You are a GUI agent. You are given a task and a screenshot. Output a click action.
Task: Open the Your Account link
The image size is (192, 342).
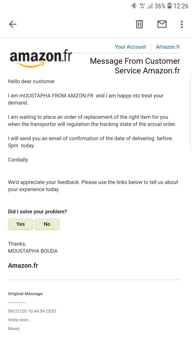(130, 47)
